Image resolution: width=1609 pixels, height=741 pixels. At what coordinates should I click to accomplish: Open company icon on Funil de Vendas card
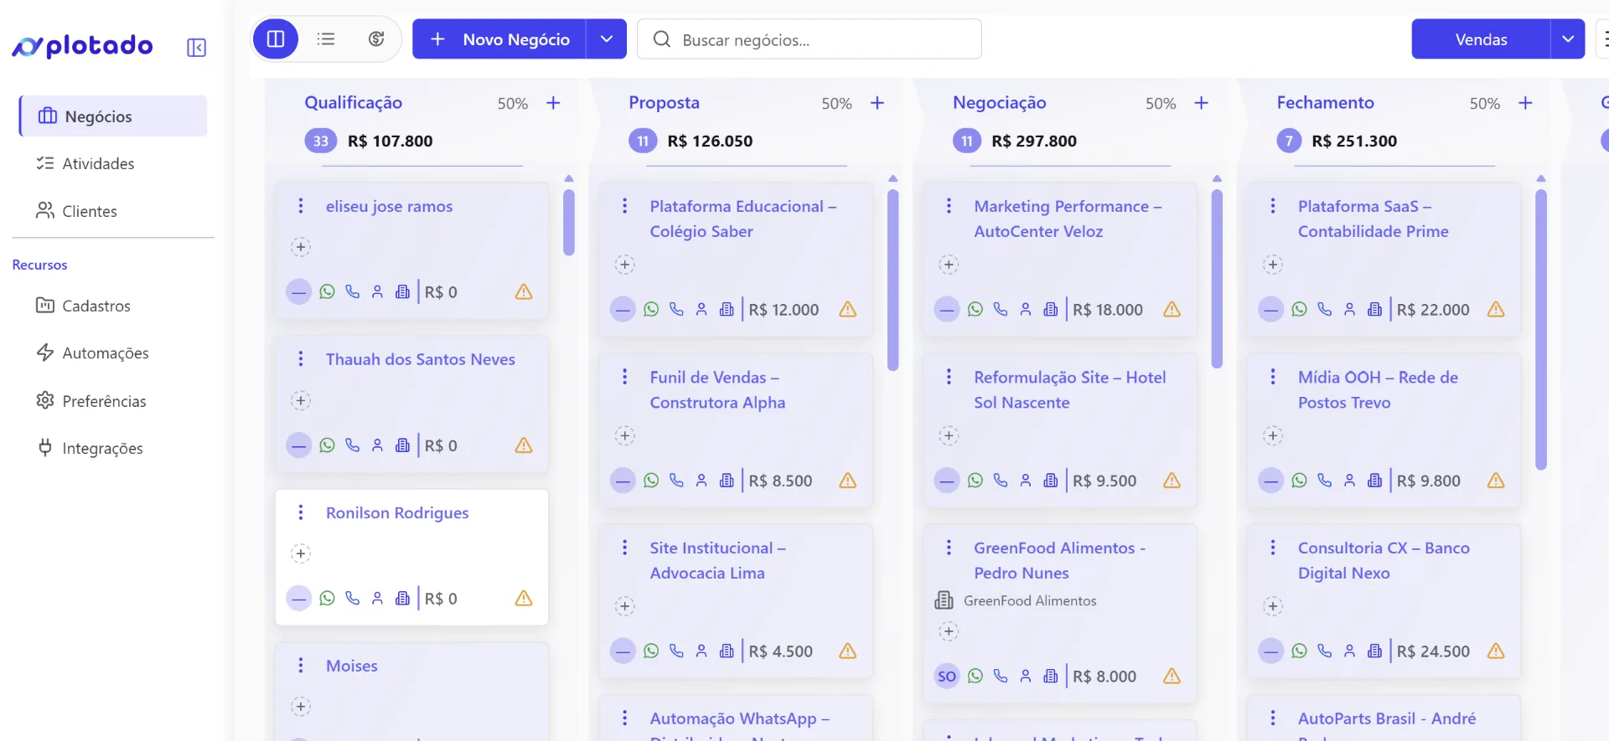click(727, 480)
